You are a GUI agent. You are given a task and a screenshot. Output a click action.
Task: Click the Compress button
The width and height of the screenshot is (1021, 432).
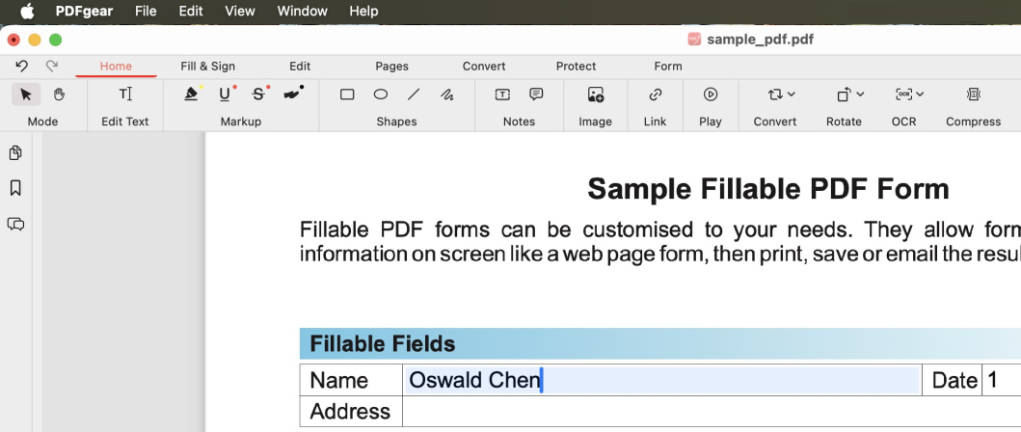tap(973, 94)
